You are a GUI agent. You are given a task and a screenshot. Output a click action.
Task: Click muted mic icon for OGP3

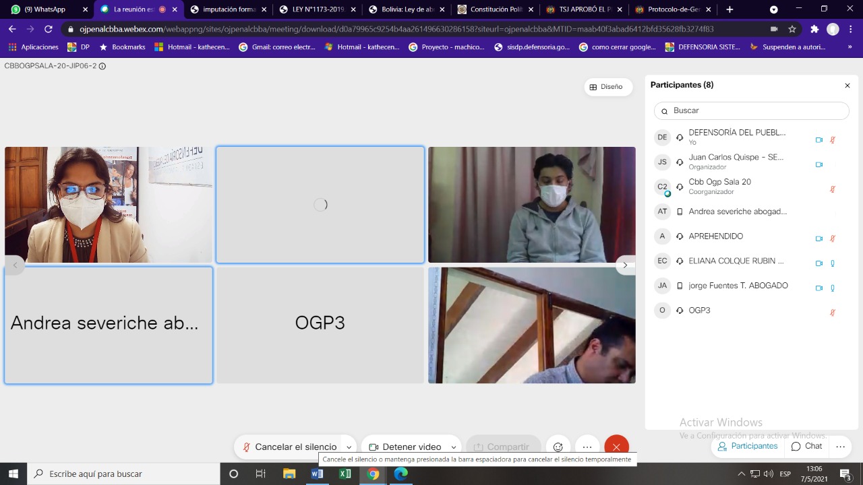833,313
